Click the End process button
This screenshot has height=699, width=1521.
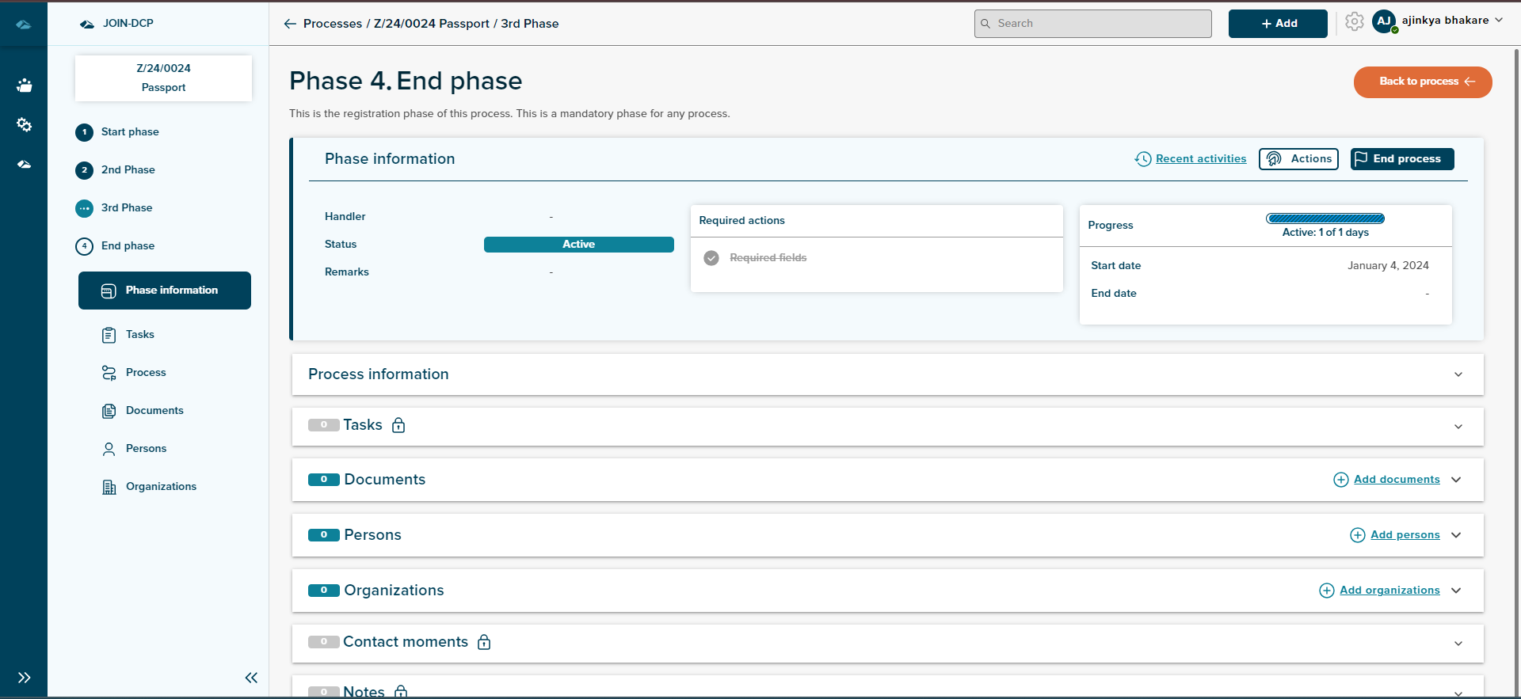1401,159
